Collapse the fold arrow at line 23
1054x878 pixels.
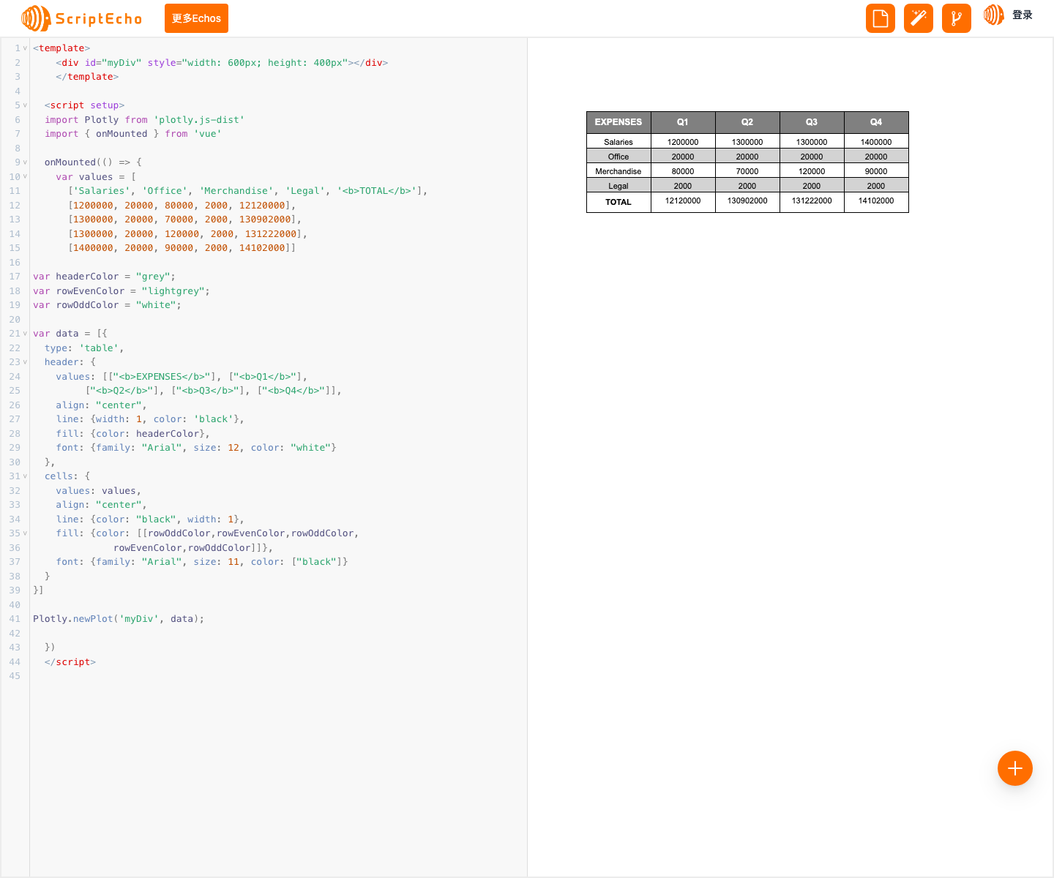[x=25, y=362]
